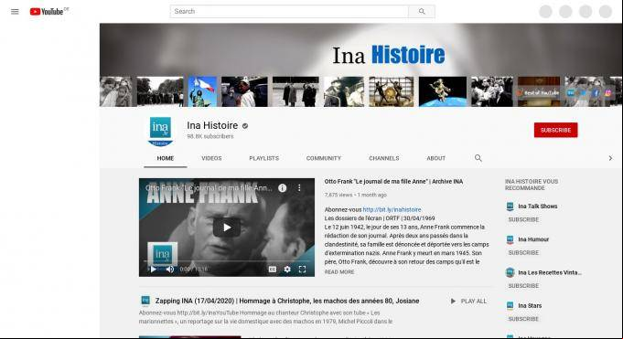Open the PLAYLISTS tab

(263, 158)
